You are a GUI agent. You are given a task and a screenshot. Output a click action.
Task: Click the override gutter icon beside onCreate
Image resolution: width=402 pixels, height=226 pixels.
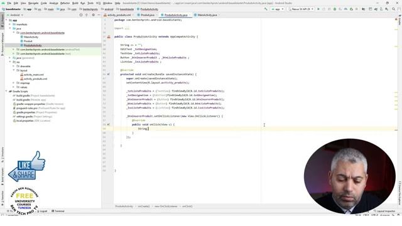point(109,74)
